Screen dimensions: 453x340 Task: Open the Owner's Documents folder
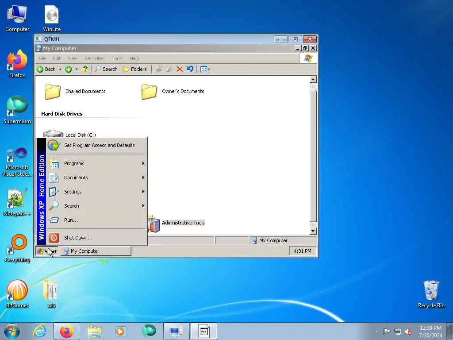pyautogui.click(x=173, y=91)
